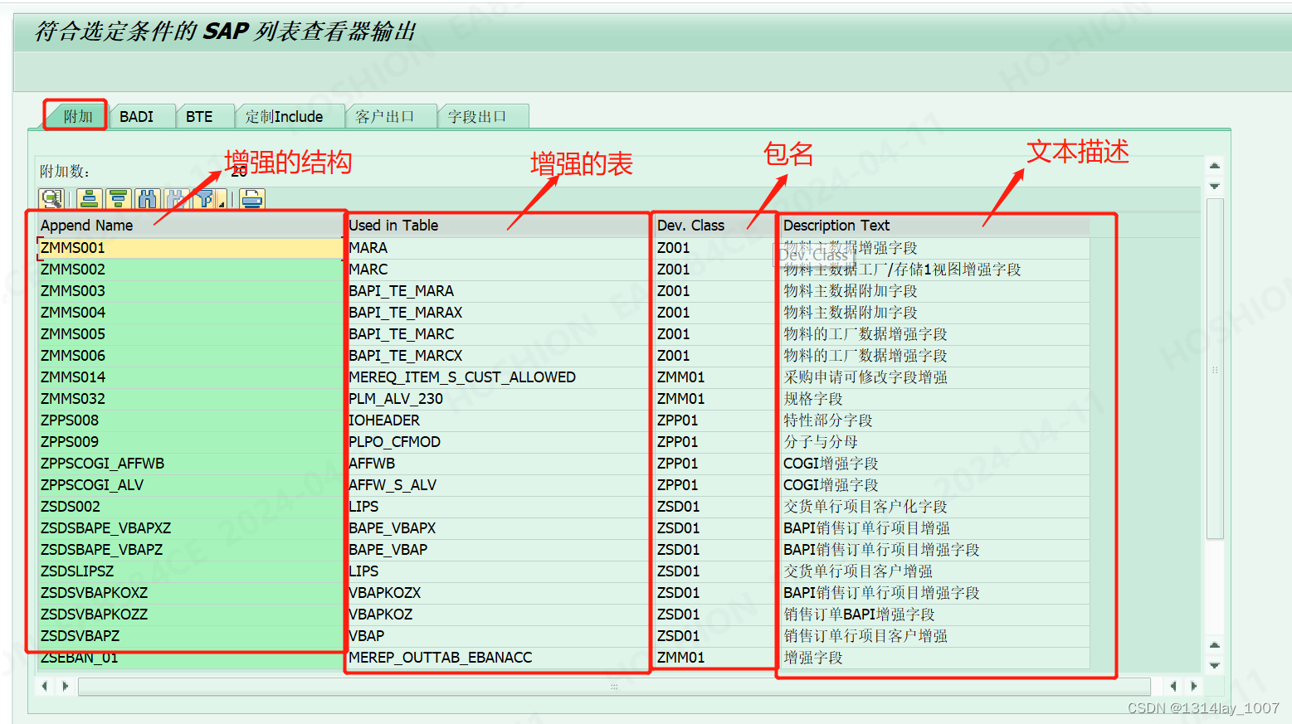This screenshot has height=724, width=1292.
Task: Click the Find Next binoculars icon
Action: (x=177, y=199)
